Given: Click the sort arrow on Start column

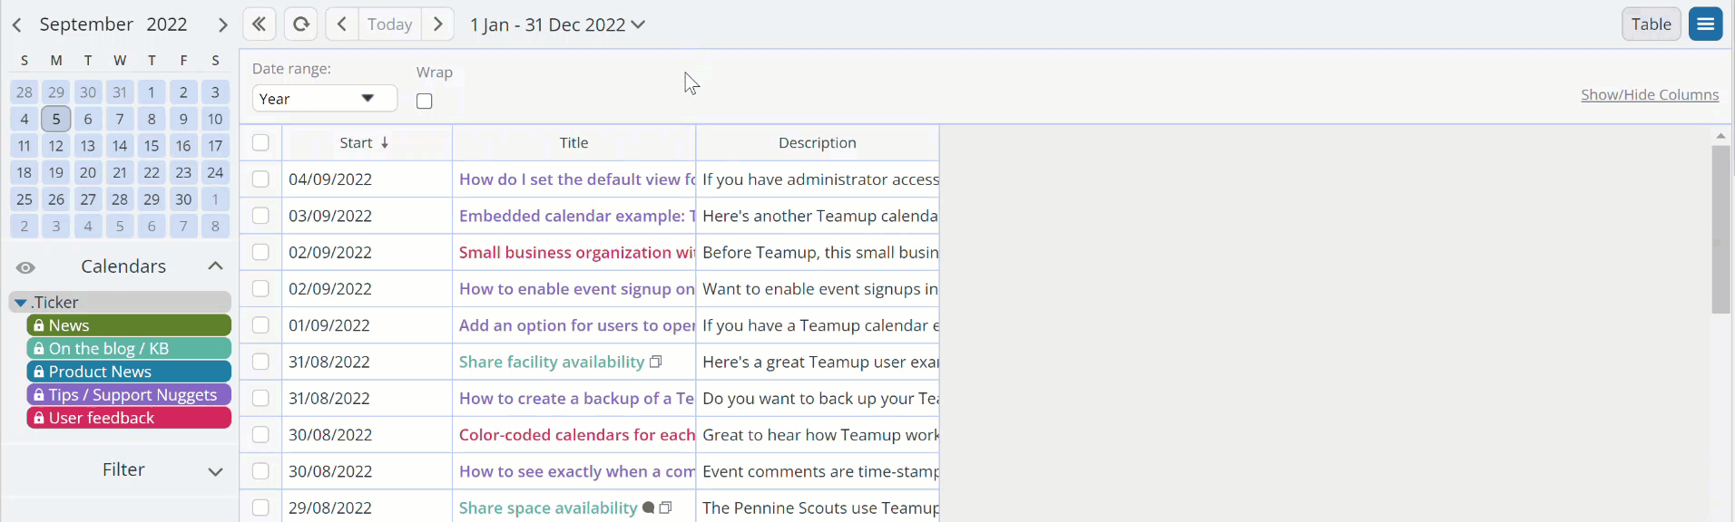Looking at the screenshot, I should pyautogui.click(x=385, y=142).
